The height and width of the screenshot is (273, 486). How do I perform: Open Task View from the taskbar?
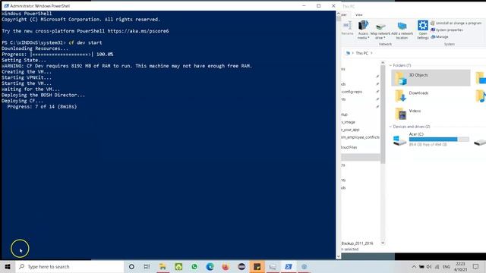pos(147,266)
